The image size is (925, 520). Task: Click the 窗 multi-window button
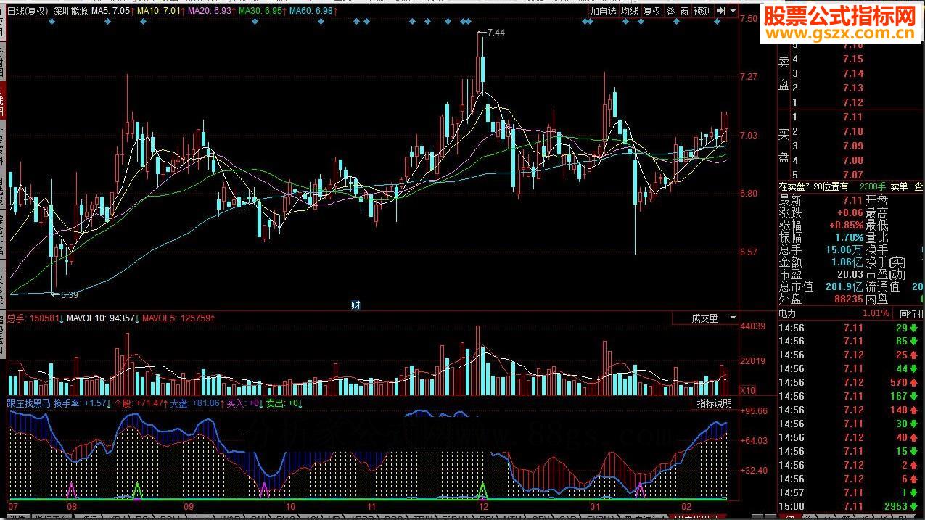point(684,11)
